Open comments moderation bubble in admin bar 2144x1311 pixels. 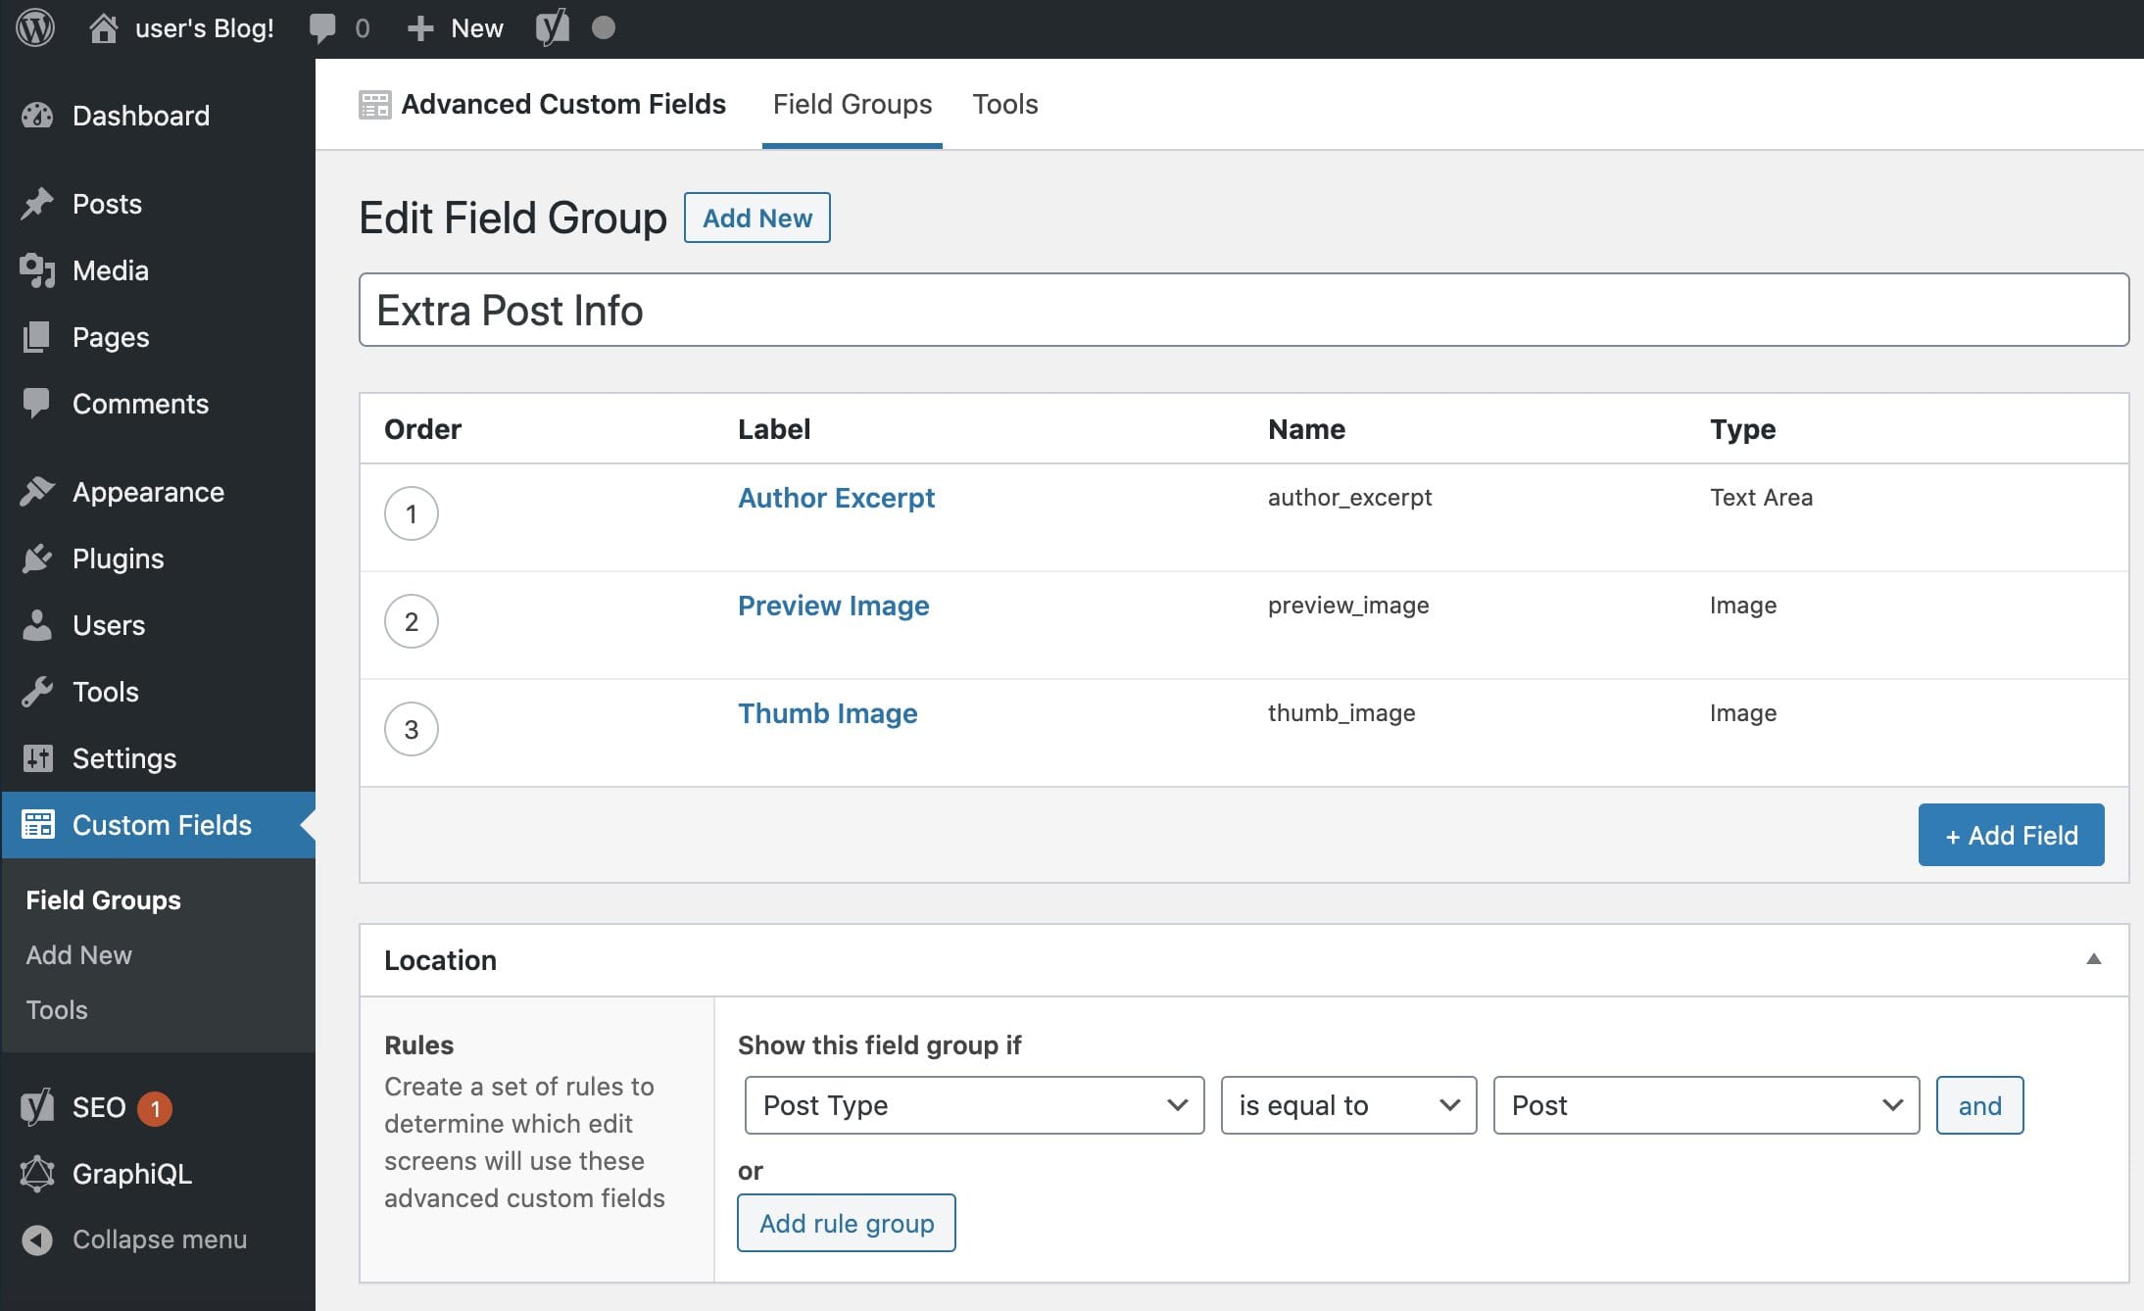click(x=324, y=26)
